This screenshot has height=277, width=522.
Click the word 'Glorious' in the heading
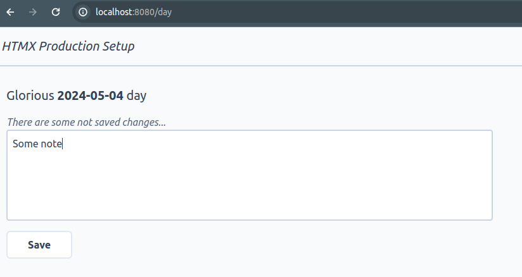click(30, 95)
